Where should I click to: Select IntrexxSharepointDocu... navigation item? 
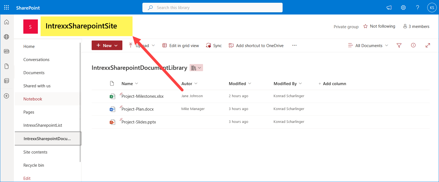[48, 139]
